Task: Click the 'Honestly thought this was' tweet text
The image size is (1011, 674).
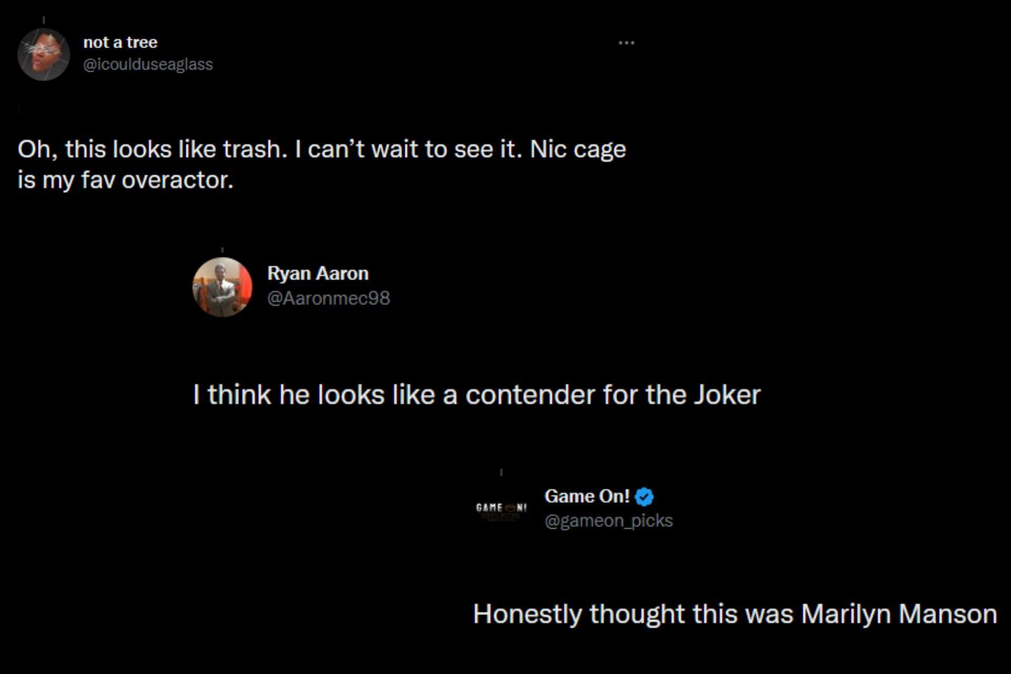Action: click(x=735, y=614)
